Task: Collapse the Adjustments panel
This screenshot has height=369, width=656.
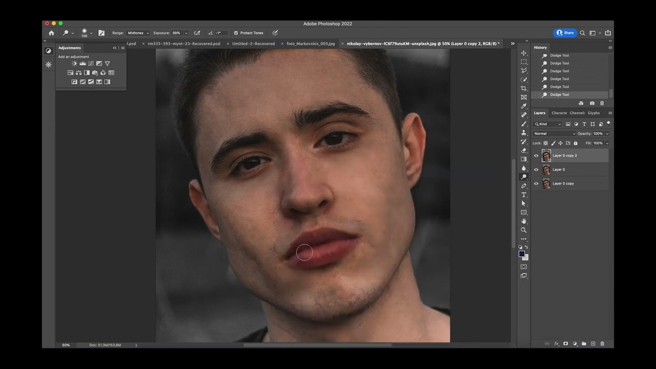Action: (x=115, y=48)
